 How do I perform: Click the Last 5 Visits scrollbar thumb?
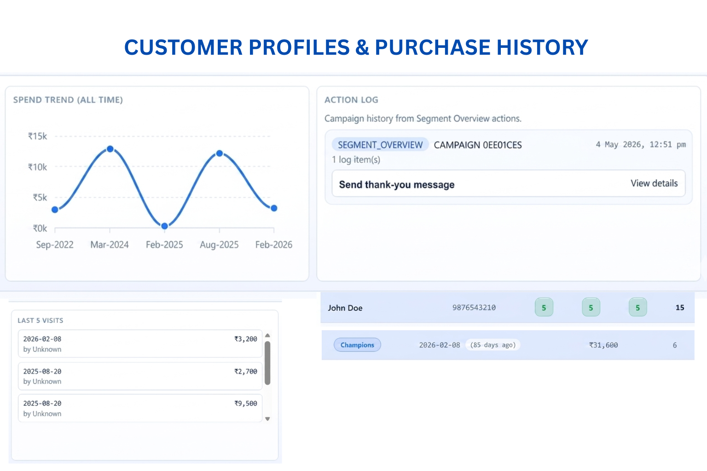click(267, 363)
